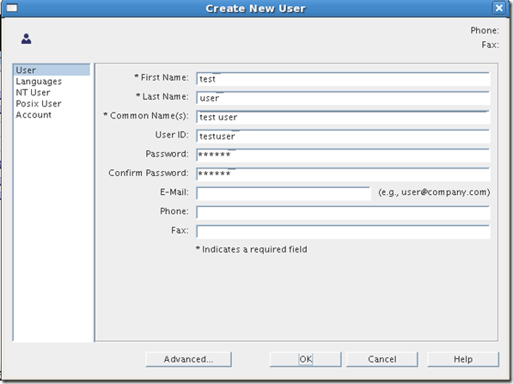Screen dimensions: 513x384
Task: Close the Create New User dialog
Action: pos(499,8)
